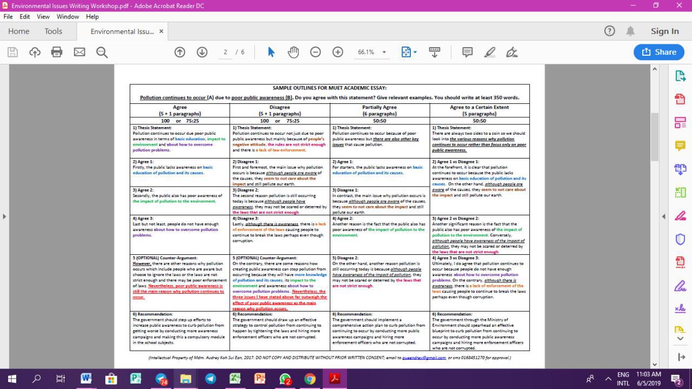This screenshot has width=692, height=389.
Task: Open Export PDF tool in sidebar
Action: coord(680,76)
